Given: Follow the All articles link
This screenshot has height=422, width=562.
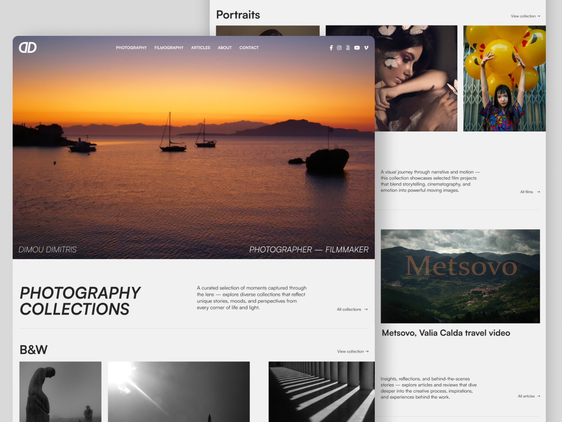Looking at the screenshot, I should (x=529, y=396).
